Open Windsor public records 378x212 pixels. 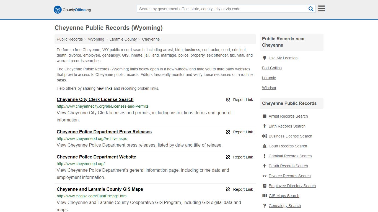(269, 88)
